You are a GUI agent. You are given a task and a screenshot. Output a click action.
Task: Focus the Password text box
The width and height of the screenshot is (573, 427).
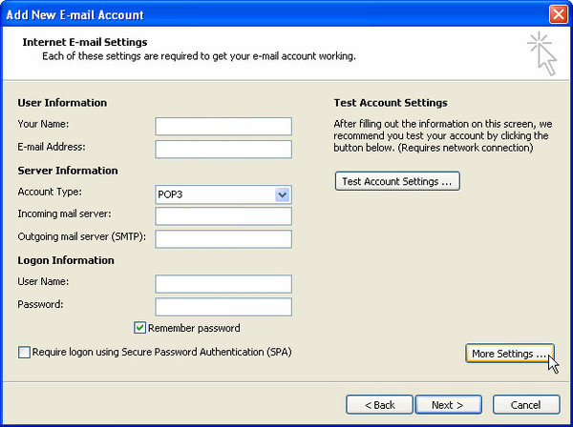(223, 307)
